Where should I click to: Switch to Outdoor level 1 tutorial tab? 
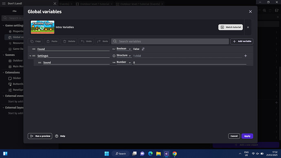click(x=94, y=4)
